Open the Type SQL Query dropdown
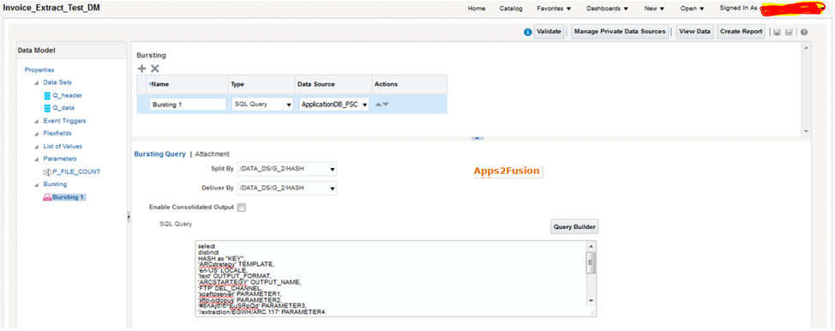The height and width of the screenshot is (331, 835). [x=262, y=105]
